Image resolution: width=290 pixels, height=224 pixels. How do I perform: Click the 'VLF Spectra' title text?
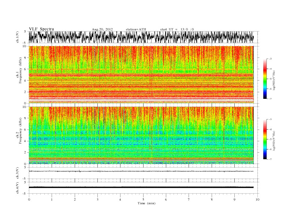(41, 29)
